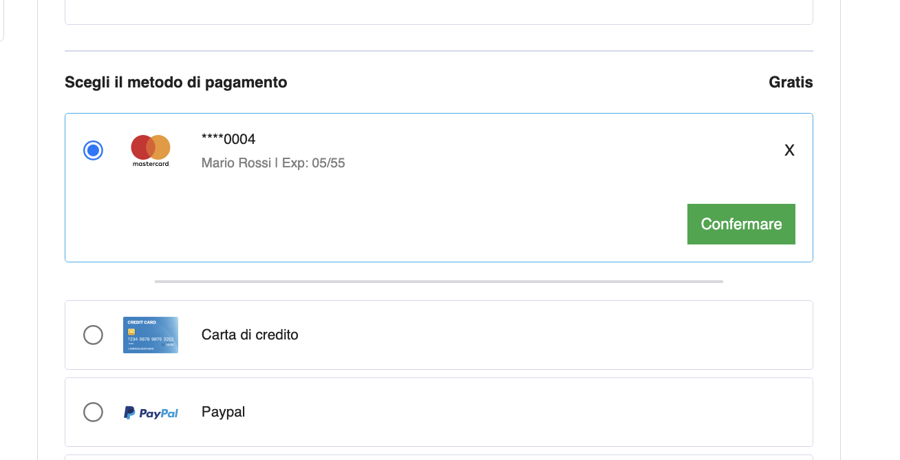Click the masked card number ****0004
Viewport: 900px width, 460px height.
point(228,139)
